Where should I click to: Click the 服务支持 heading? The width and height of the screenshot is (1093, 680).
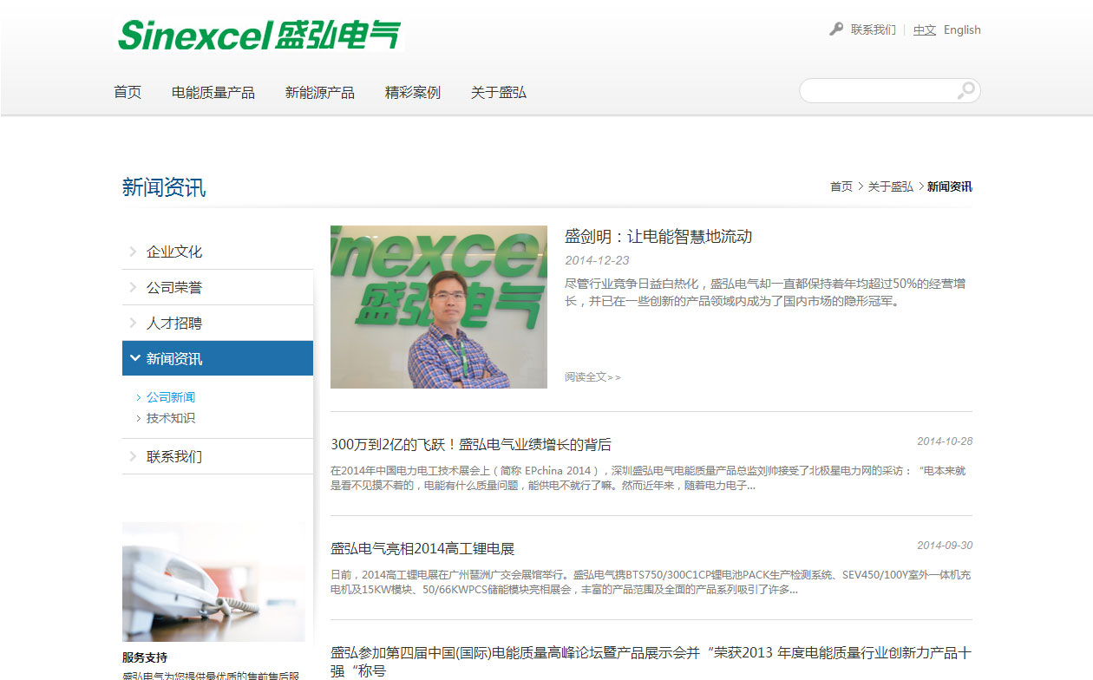[x=145, y=657]
